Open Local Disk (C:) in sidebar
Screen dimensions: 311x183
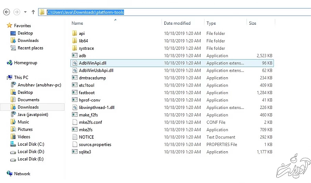(31, 144)
